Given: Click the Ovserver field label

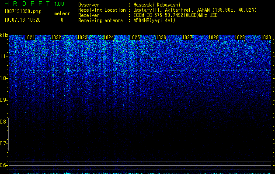Looking at the screenshot, I should coord(89,5).
